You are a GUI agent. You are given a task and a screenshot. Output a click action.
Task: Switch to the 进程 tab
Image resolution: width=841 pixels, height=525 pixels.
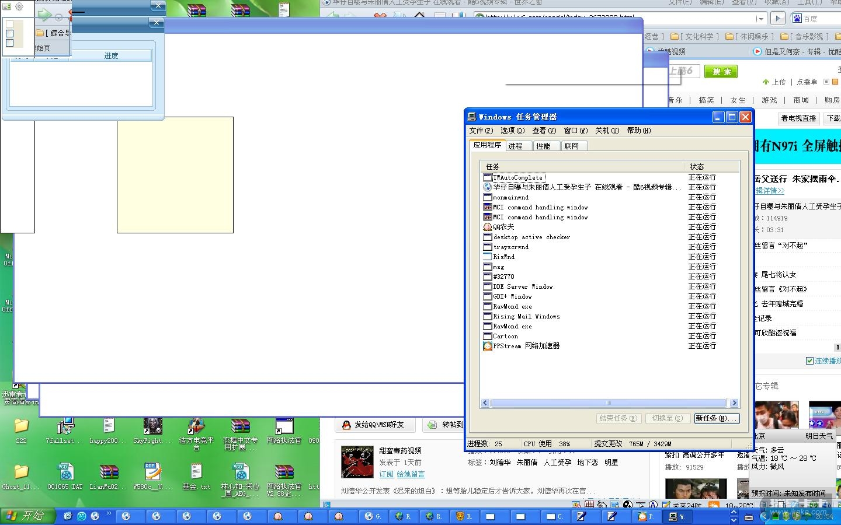tap(516, 146)
